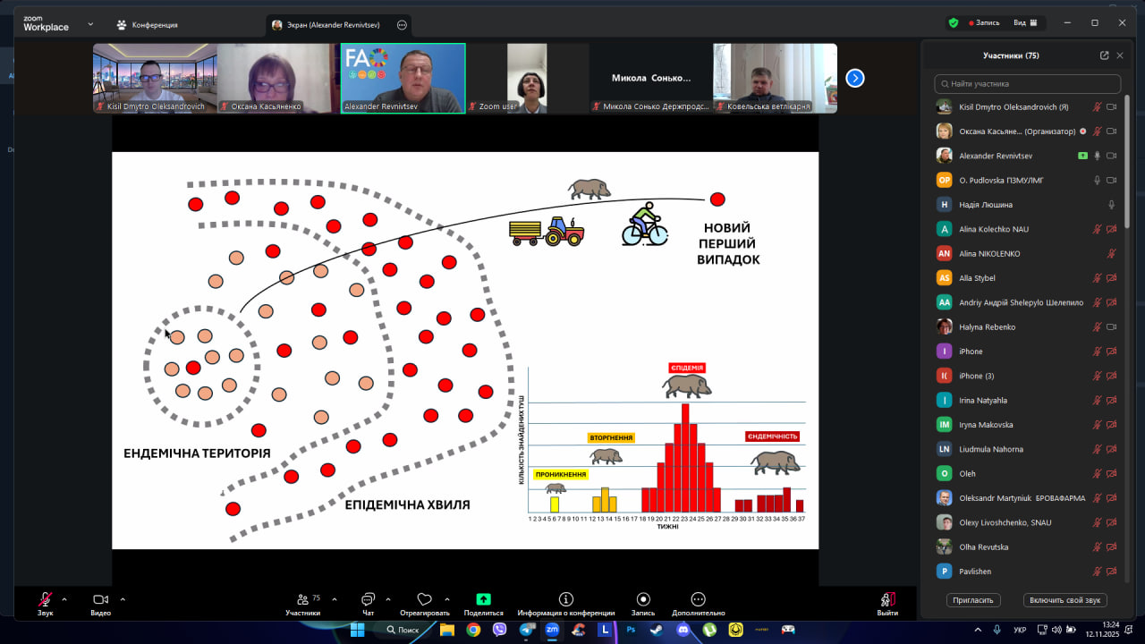Unmute microphone with the Звук button

pos(45,599)
